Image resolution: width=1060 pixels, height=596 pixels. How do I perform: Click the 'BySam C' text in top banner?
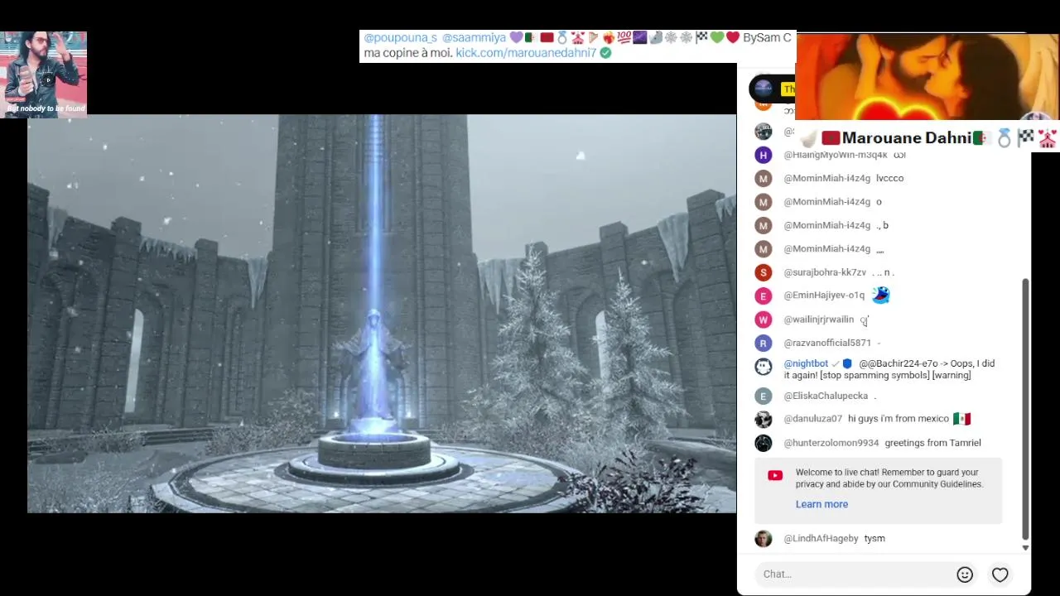(x=767, y=37)
